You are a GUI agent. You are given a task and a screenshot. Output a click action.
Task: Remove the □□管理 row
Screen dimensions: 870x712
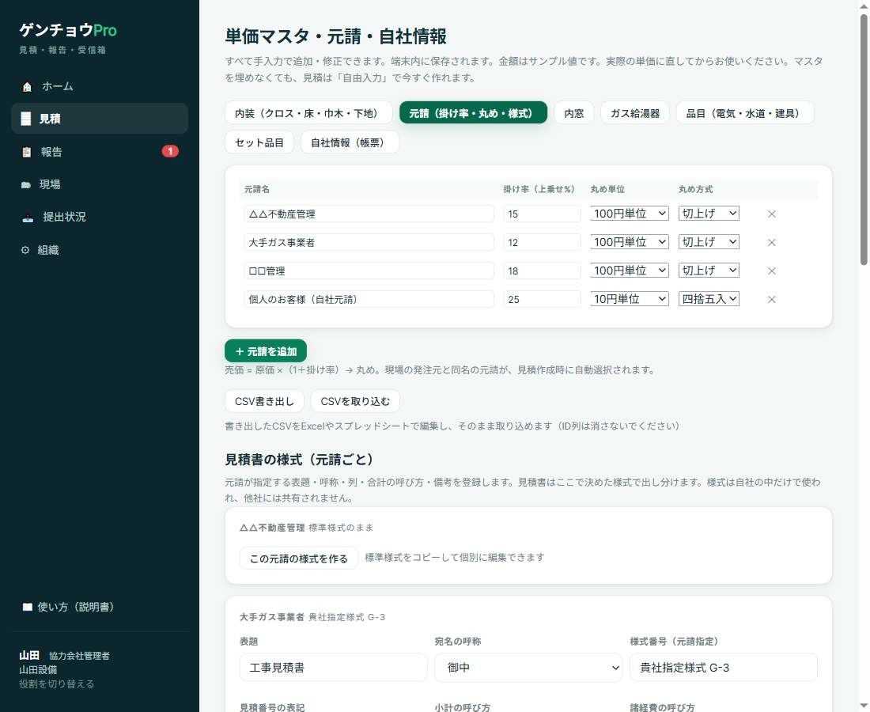(x=771, y=271)
